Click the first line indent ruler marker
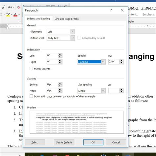This screenshot has height=156, width=156. (x=7, y=25)
